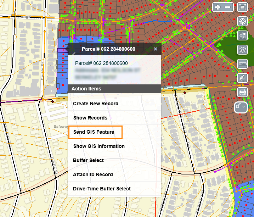Select Show Records from Action Items
254x217 pixels.
pyautogui.click(x=90, y=118)
